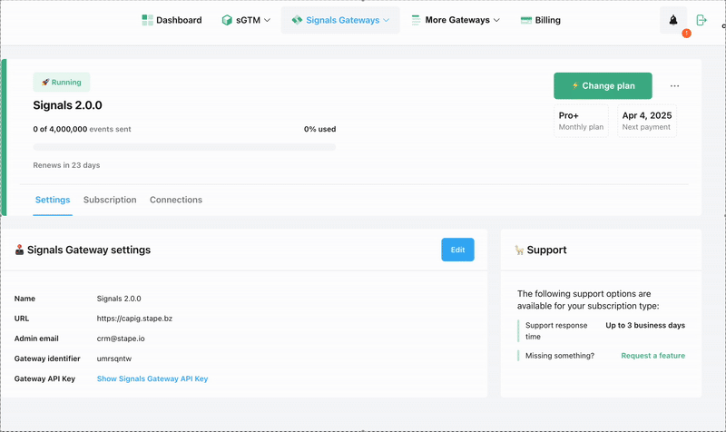Open the sGTM menu label
726x432 pixels.
tap(248, 20)
